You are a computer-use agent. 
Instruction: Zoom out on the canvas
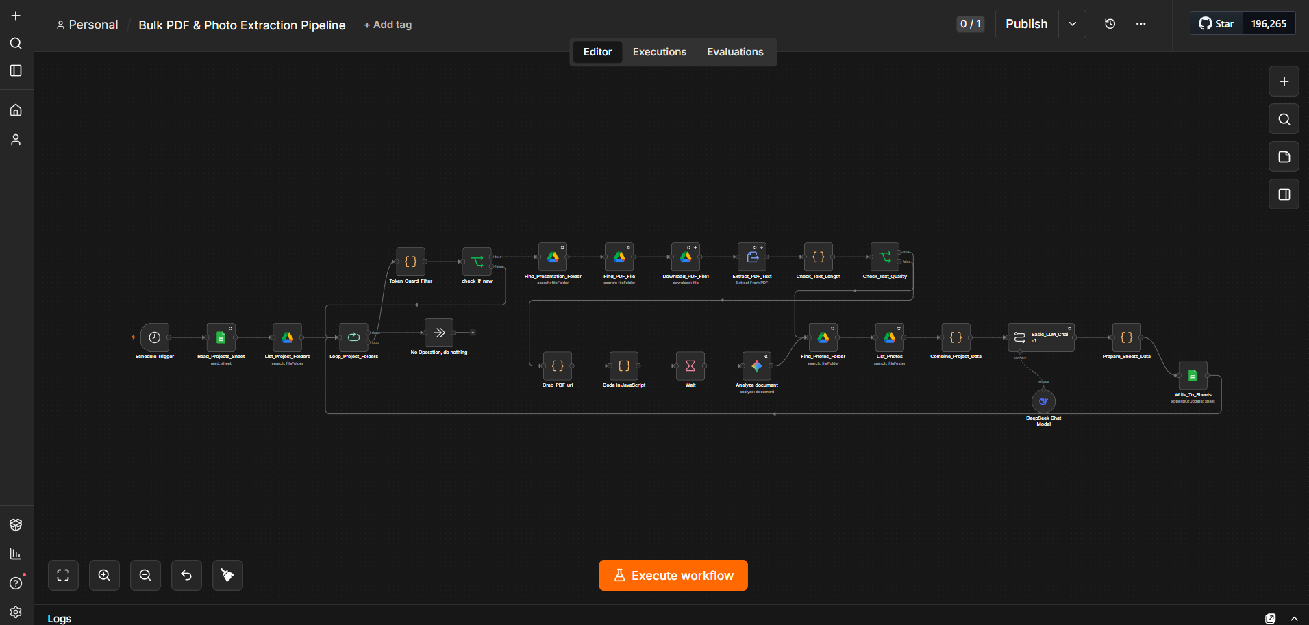(x=145, y=575)
